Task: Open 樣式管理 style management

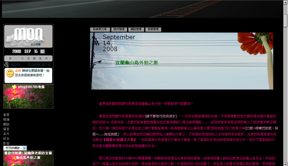Action: coord(119,29)
